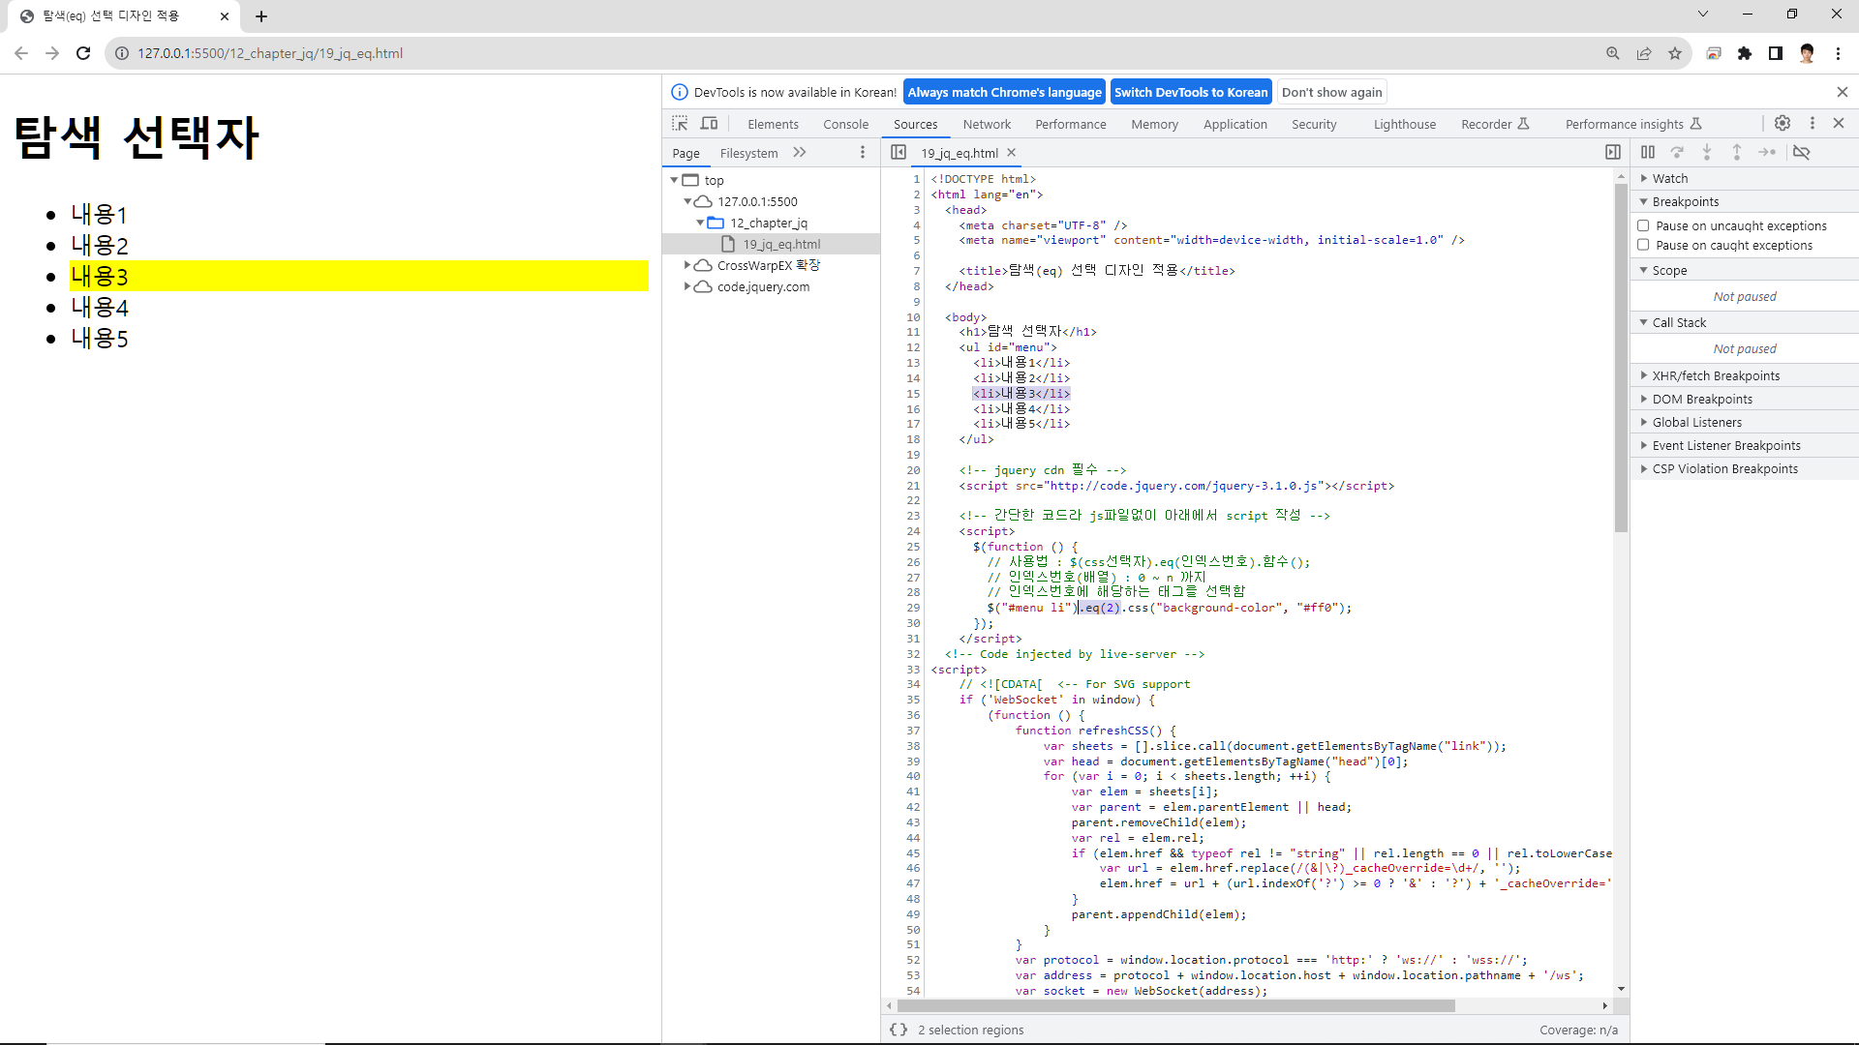
Task: Click Switch DevTools to Korean button
Action: point(1190,92)
